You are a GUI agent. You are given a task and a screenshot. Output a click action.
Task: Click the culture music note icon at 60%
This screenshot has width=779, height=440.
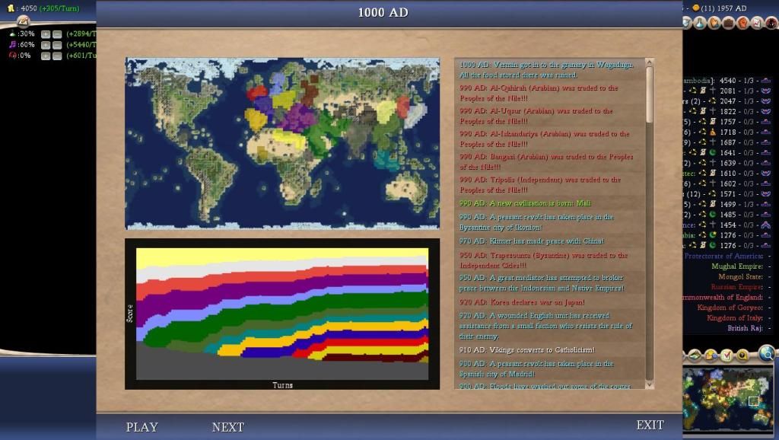pyautogui.click(x=12, y=45)
